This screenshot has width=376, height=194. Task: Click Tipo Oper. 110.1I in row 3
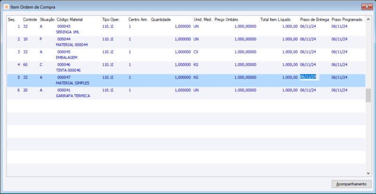pyautogui.click(x=108, y=52)
